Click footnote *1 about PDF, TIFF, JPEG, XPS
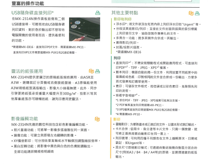 pyautogui.click(x=148, y=101)
